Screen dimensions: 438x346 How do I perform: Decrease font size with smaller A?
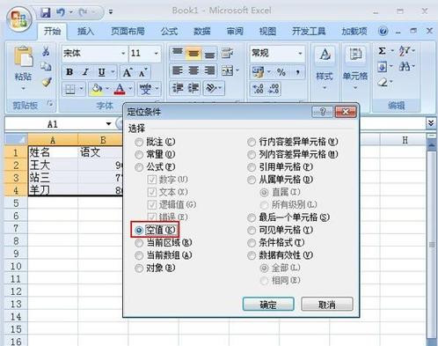pyautogui.click(x=142, y=72)
